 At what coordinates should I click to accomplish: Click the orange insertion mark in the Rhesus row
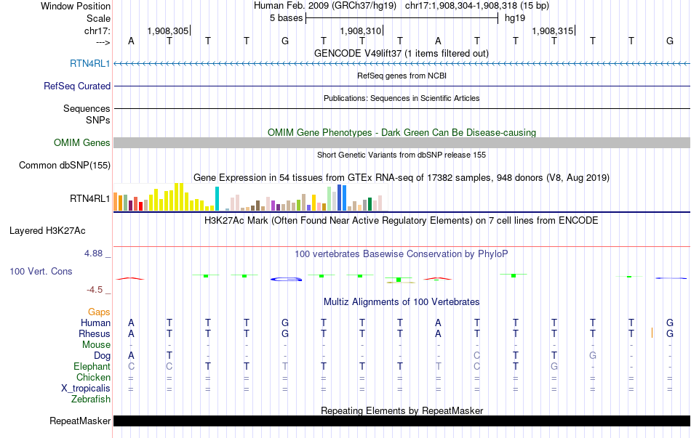(652, 333)
